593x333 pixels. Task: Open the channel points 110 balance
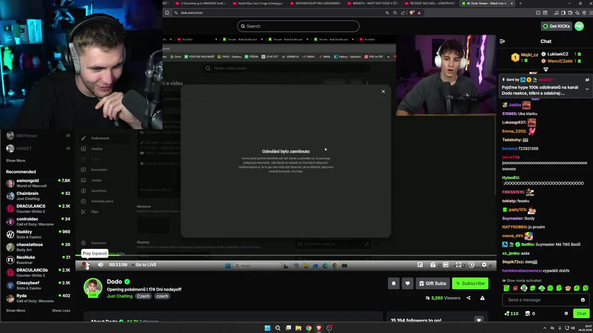pyautogui.click(x=511, y=314)
